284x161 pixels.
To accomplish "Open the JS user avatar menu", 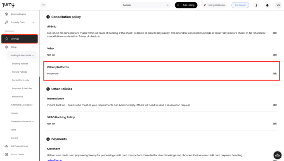I will [x=278, y=5].
